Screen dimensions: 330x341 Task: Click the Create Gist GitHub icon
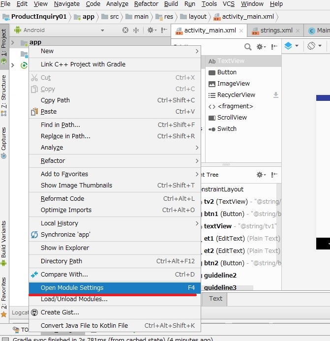(34, 312)
